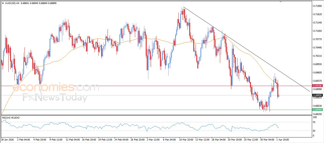Click the grey chart shift triangle marker
324x143 pixels.
280,2
